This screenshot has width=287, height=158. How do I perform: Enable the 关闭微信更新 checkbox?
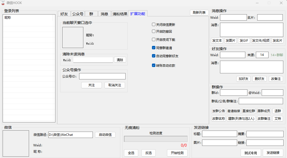pos(154,25)
